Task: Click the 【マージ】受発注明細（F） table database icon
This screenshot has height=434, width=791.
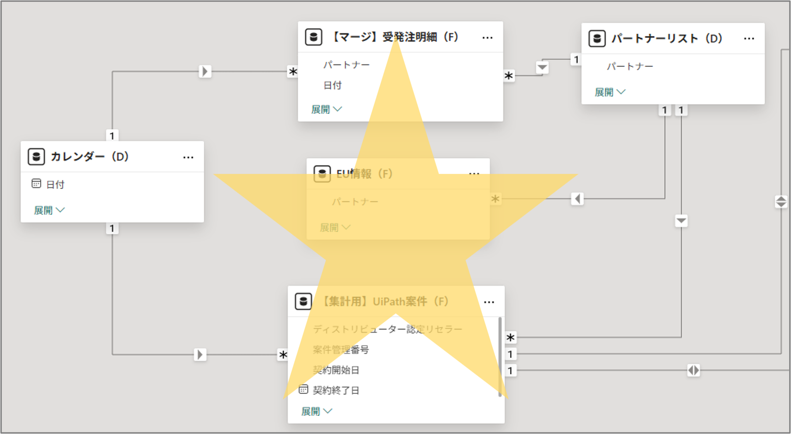Action: (x=313, y=37)
